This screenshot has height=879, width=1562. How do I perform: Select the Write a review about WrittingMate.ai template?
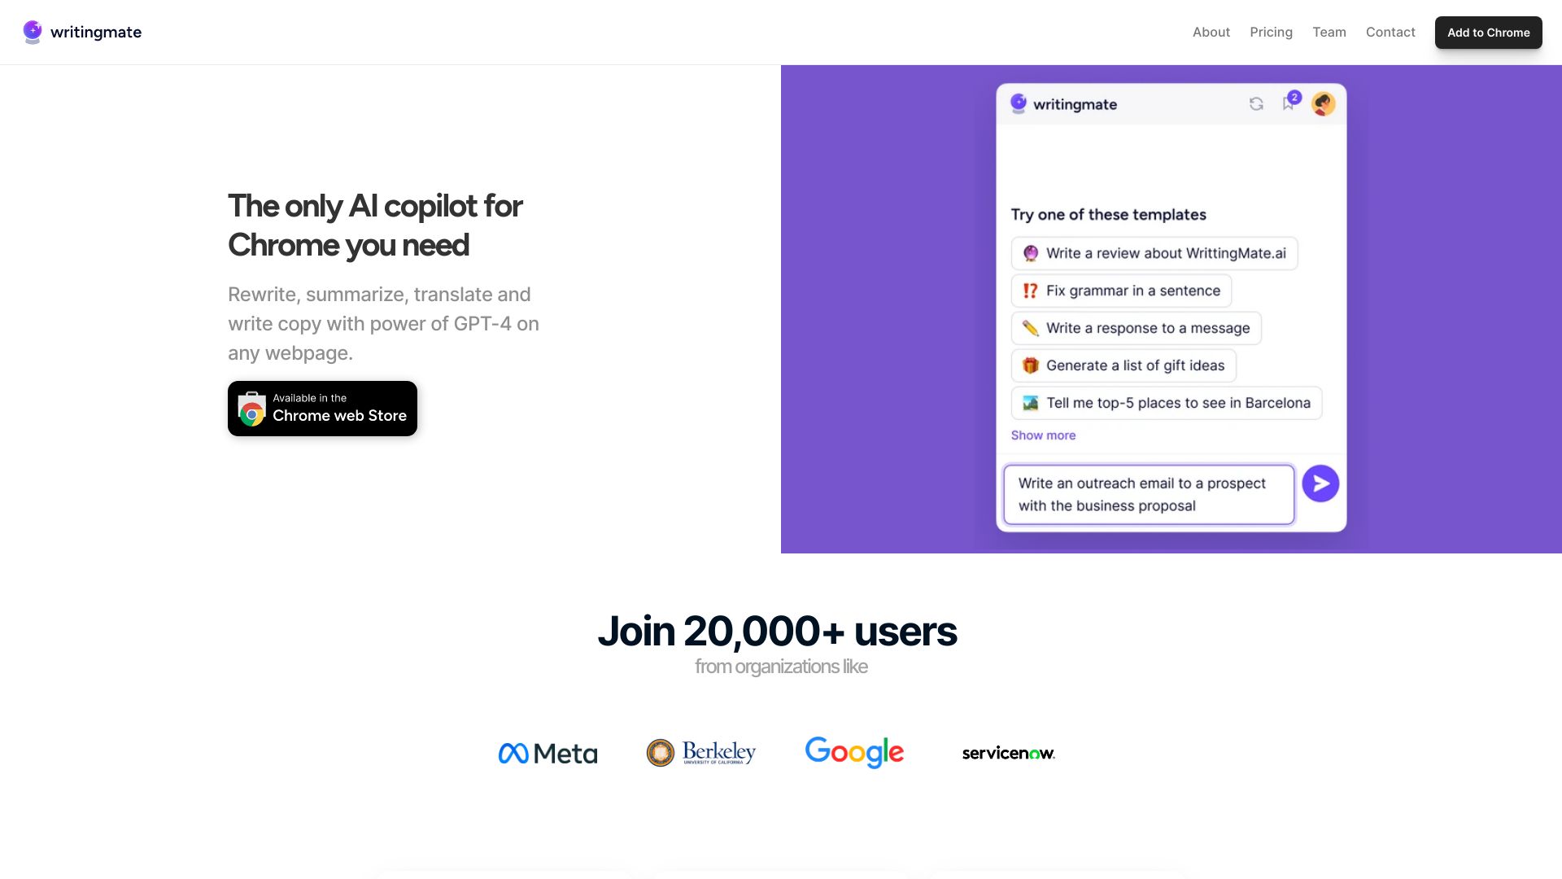1154,253
